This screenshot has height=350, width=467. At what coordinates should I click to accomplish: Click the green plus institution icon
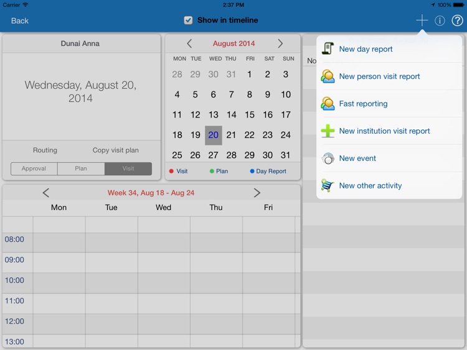pyautogui.click(x=328, y=131)
